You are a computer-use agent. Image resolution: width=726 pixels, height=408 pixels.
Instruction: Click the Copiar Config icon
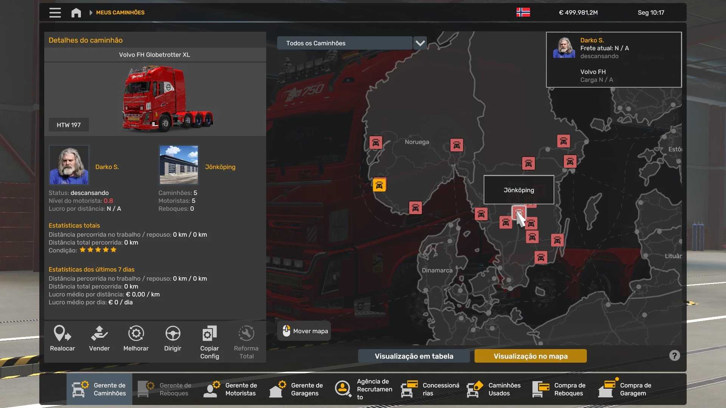tap(209, 334)
